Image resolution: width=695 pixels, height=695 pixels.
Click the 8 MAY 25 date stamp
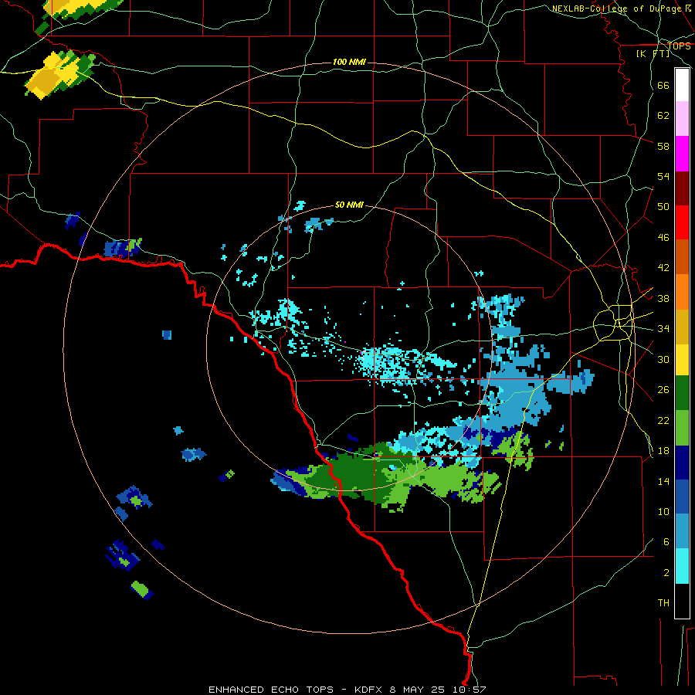pyautogui.click(x=417, y=690)
